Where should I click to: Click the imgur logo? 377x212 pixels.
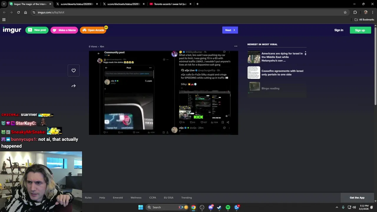[x=12, y=30]
